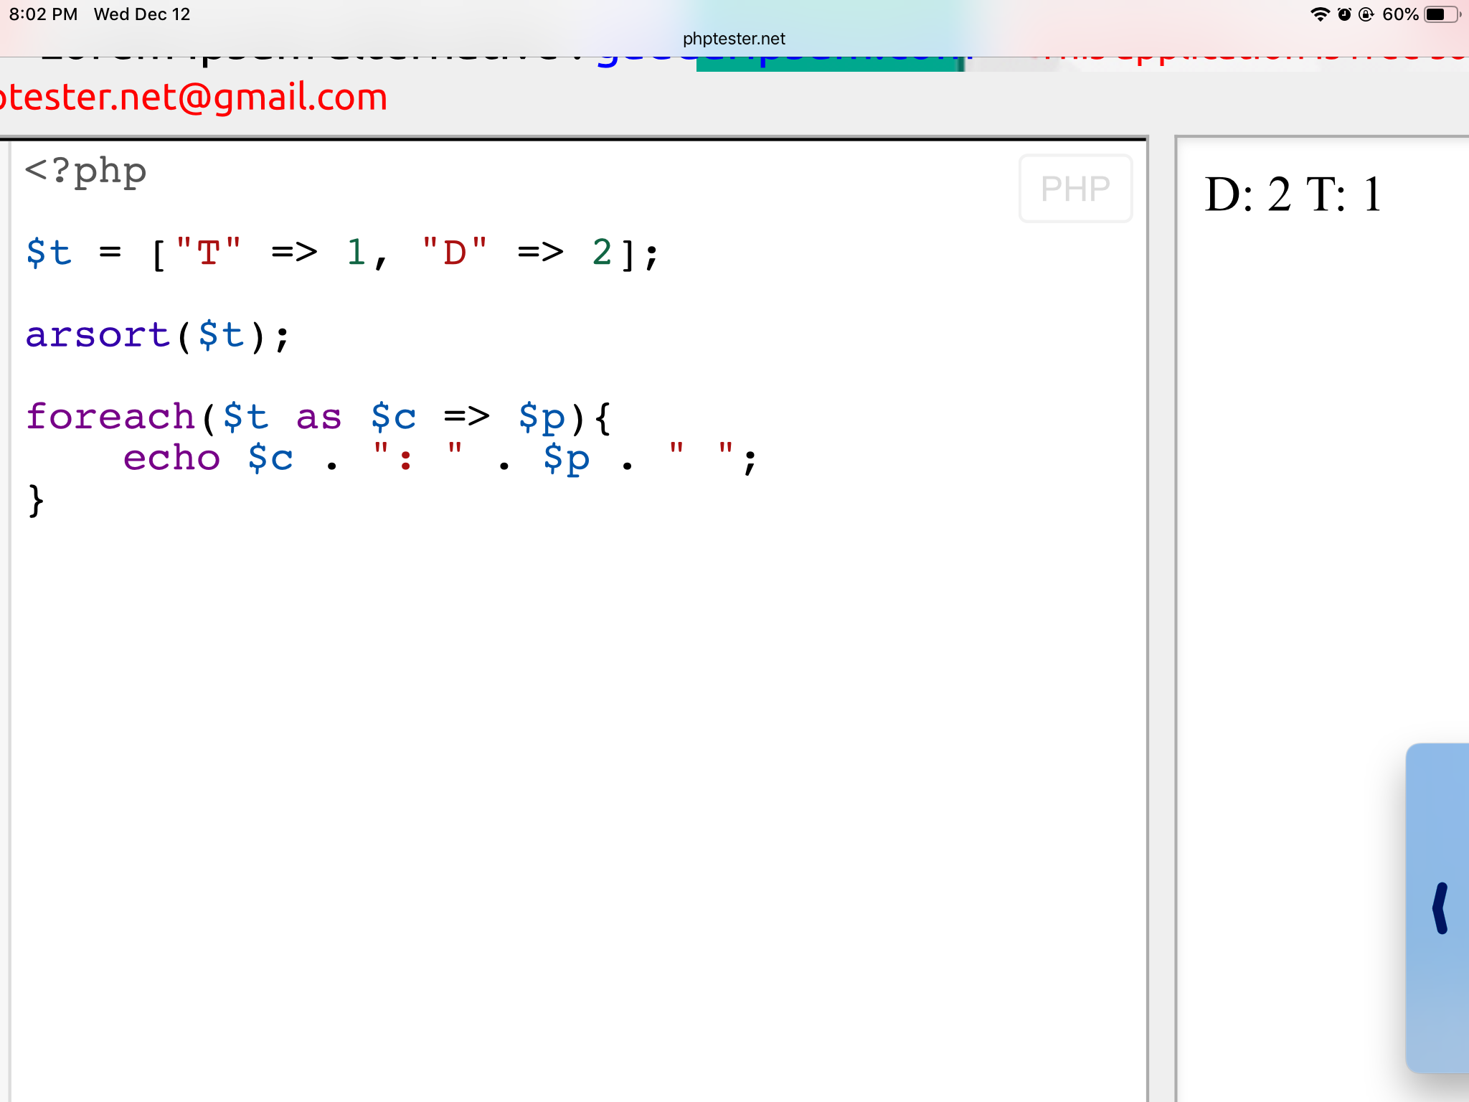Tap the 60% battery percentage

tap(1400, 14)
